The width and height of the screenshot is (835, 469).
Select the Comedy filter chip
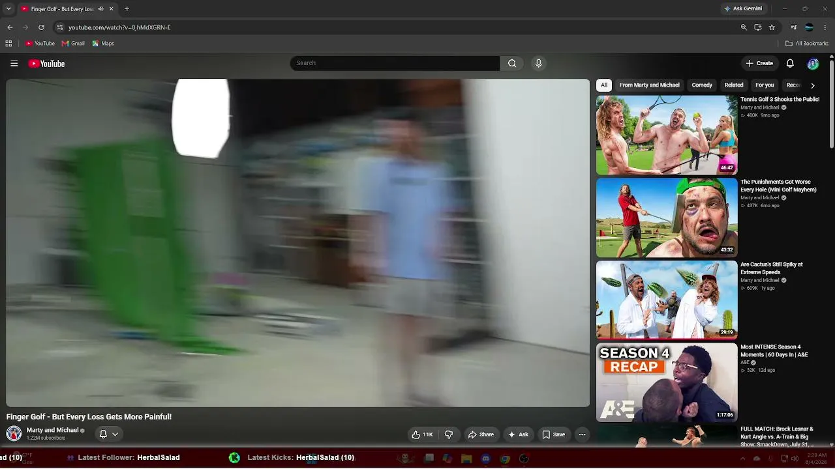point(702,85)
